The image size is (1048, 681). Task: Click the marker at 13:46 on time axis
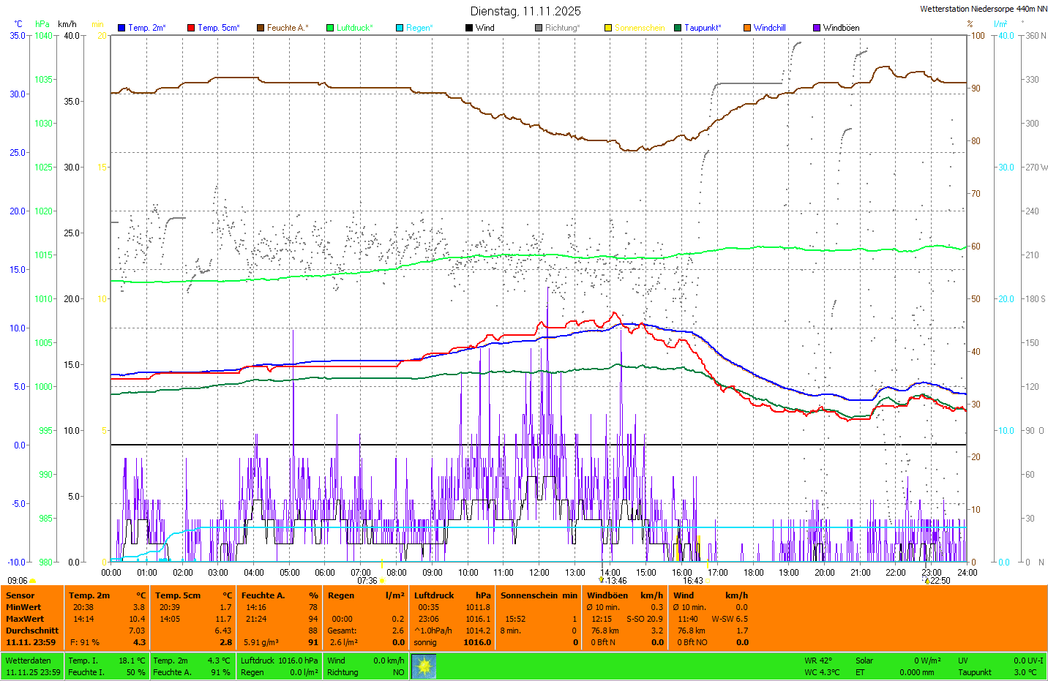pyautogui.click(x=602, y=580)
